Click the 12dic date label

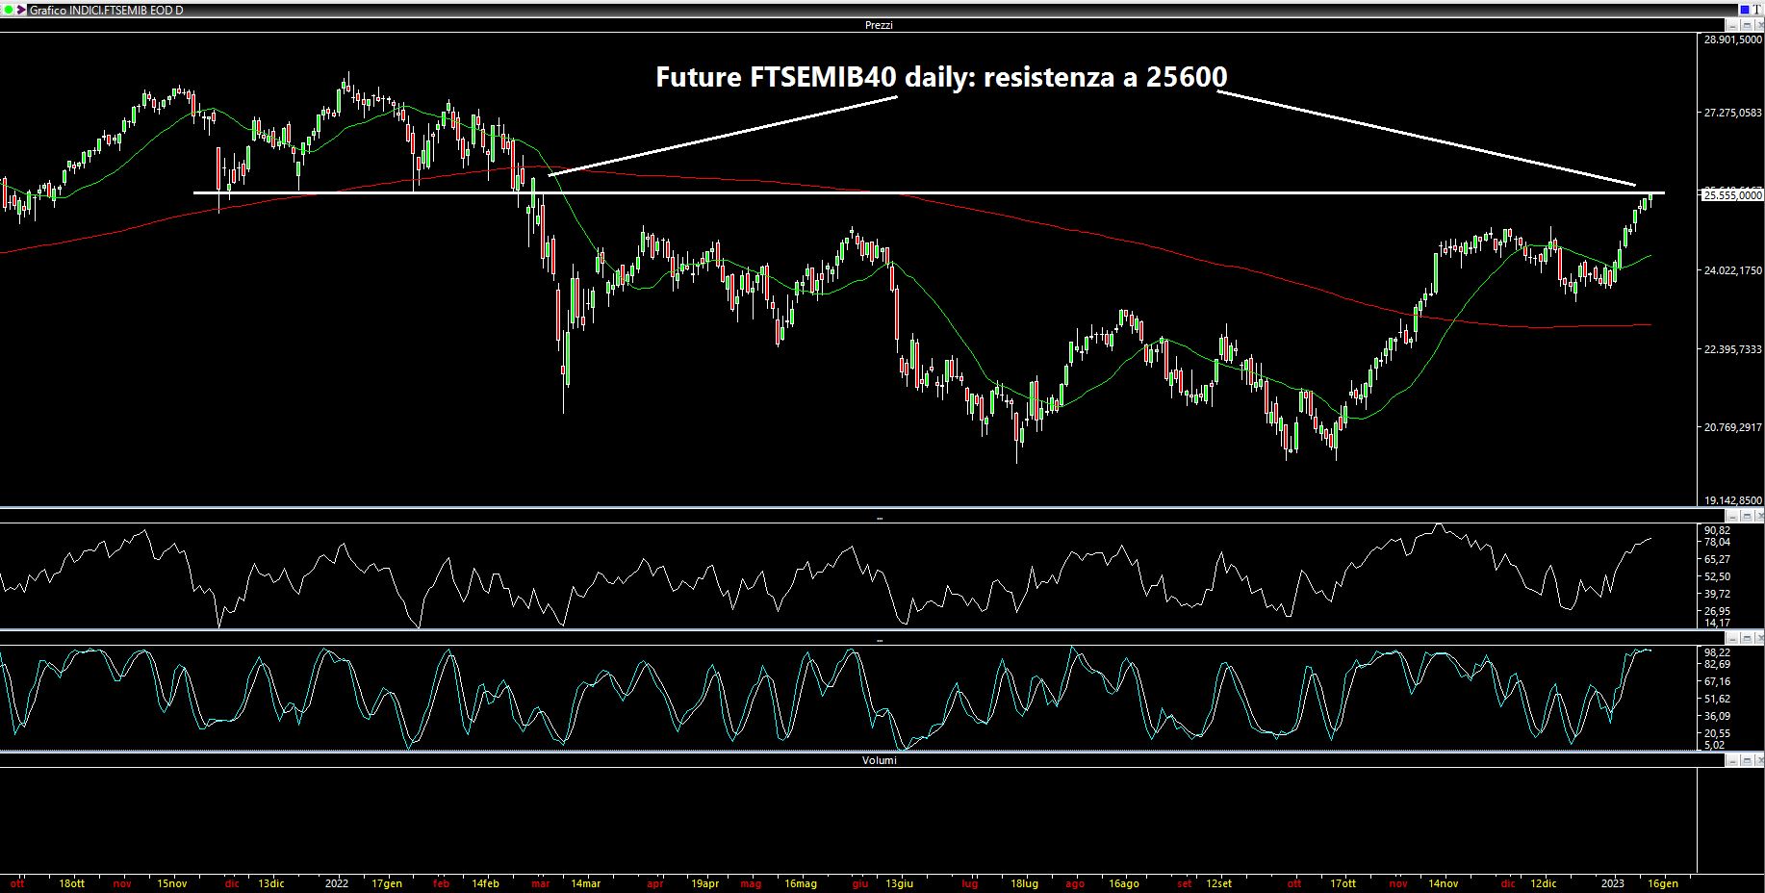click(1543, 883)
